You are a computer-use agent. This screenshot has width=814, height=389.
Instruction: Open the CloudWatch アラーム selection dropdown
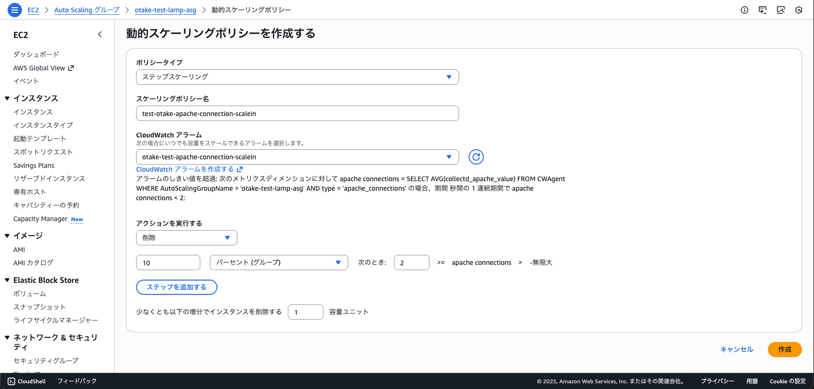(297, 157)
